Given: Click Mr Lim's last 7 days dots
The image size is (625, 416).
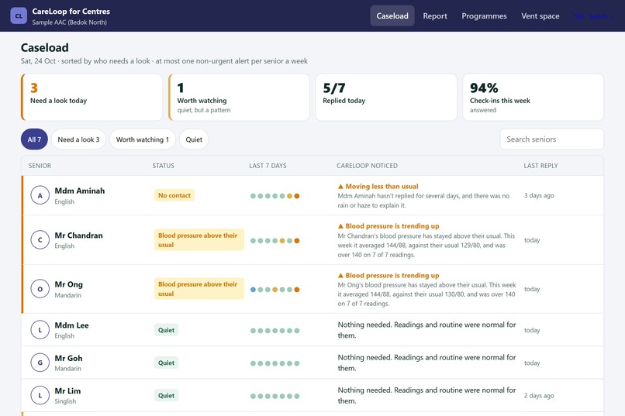Looking at the screenshot, I should [275, 396].
